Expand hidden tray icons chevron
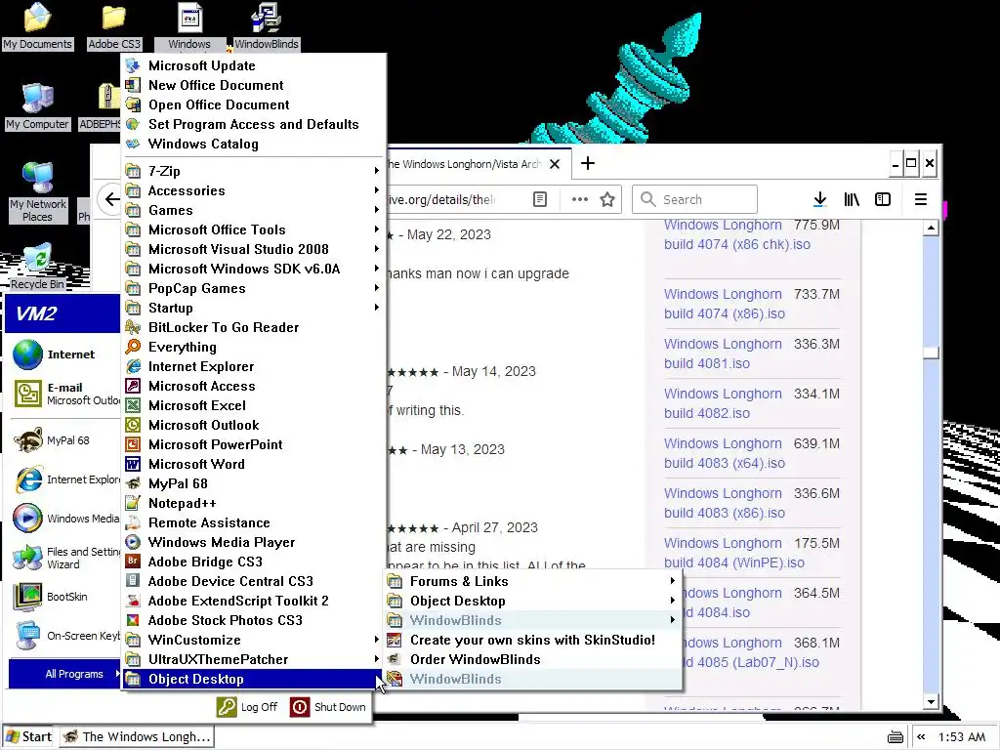 click(921, 736)
